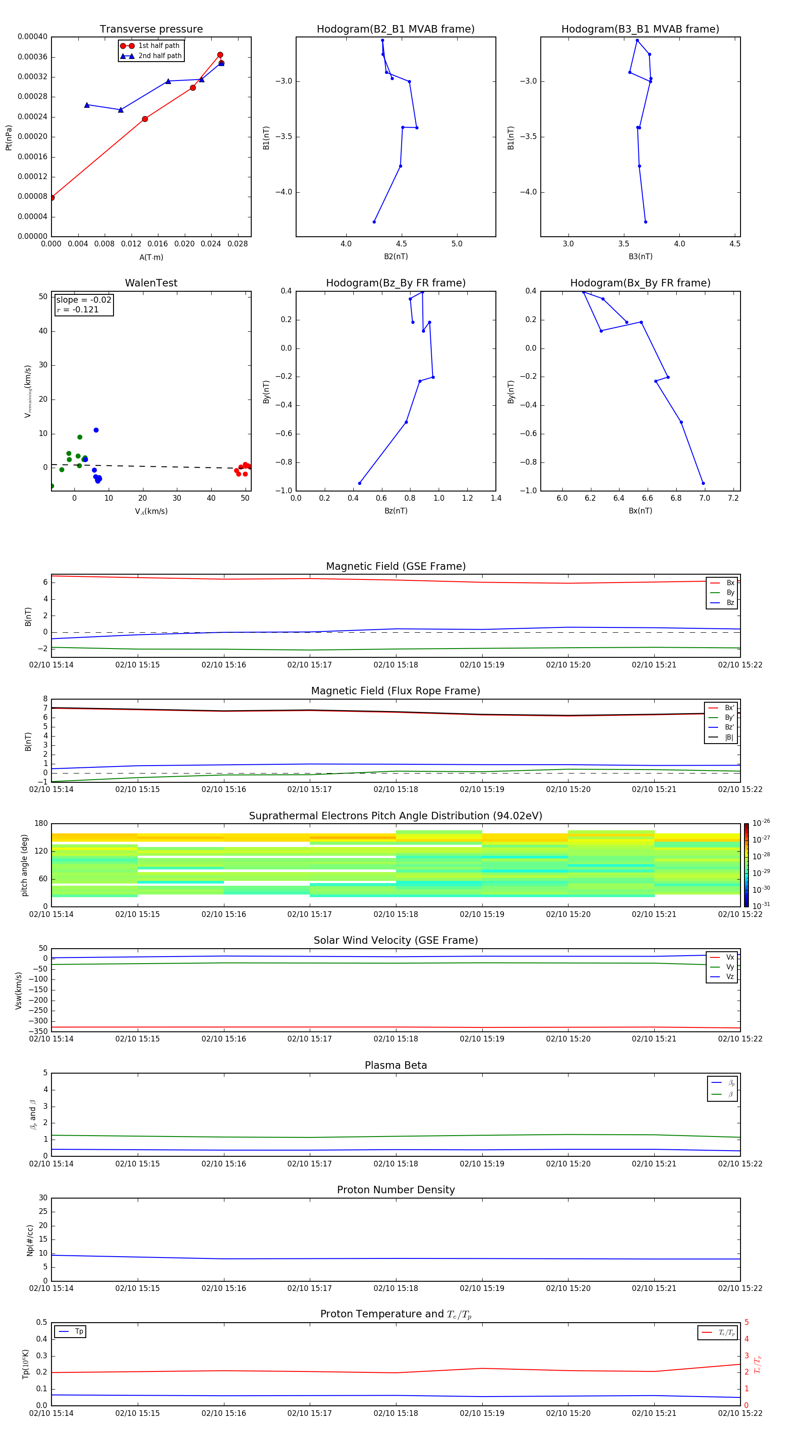Click the Bz legend entry in GSE magnetic field plot
Screen dimensions: 792x1452
pos(722,602)
